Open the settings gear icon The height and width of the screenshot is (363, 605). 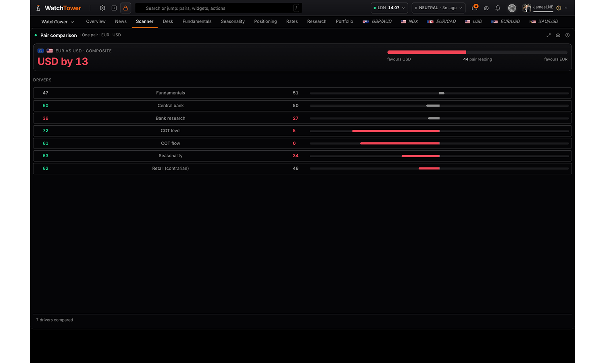102,8
